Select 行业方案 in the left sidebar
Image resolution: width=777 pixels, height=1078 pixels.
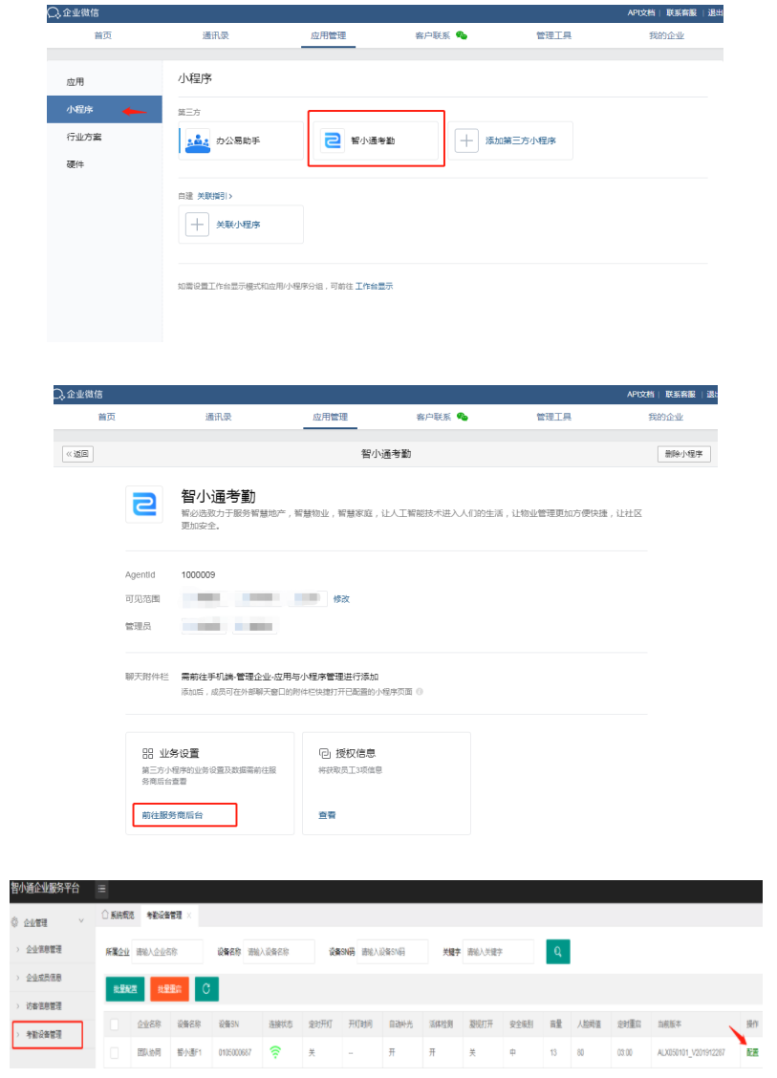click(x=104, y=137)
